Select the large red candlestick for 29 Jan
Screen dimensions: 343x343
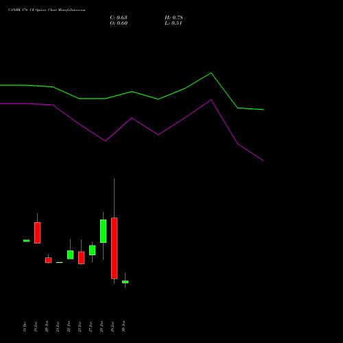[115, 248]
